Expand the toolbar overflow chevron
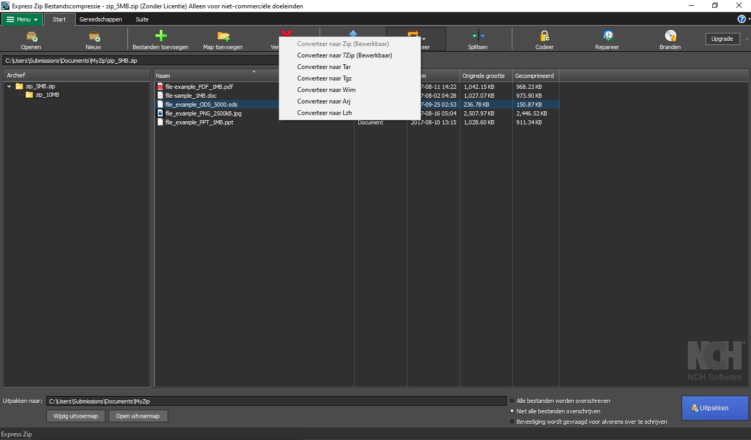This screenshot has height=440, width=751. click(747, 39)
